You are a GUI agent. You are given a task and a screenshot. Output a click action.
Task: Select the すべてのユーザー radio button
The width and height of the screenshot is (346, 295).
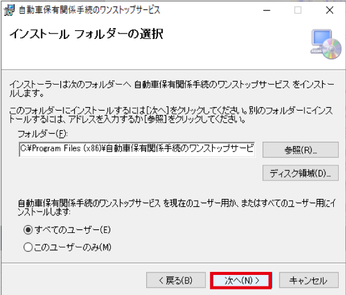tap(28, 230)
